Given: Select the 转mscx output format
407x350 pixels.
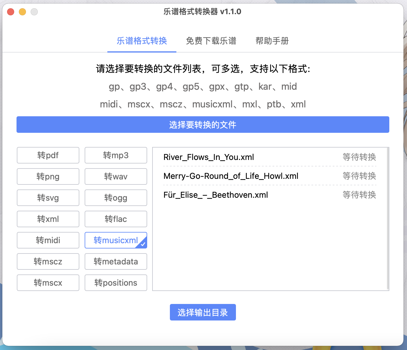Looking at the screenshot, I should (x=48, y=282).
